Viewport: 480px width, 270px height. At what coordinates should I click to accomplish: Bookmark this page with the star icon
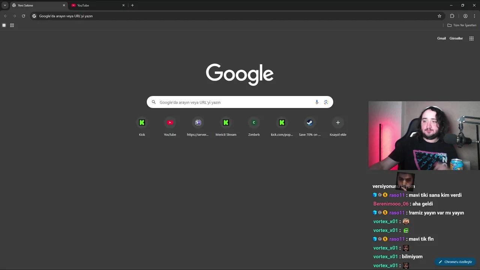point(439,16)
